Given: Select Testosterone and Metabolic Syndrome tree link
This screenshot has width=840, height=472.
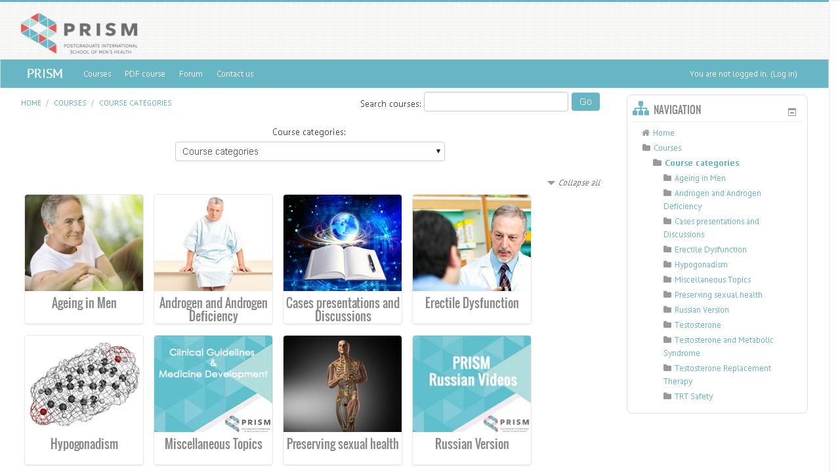Looking at the screenshot, I should click(719, 347).
